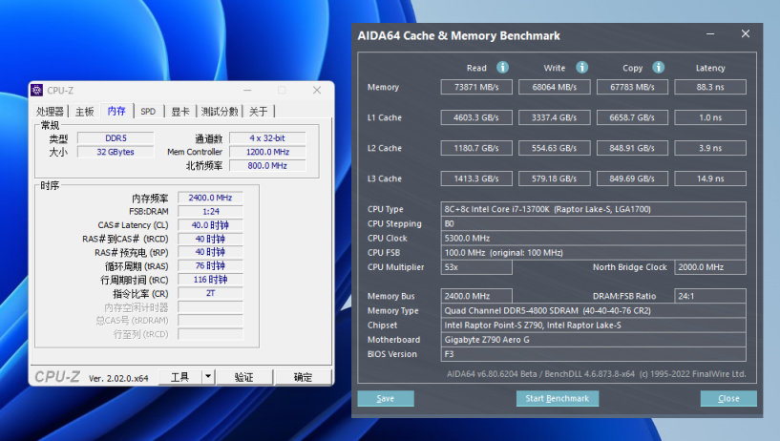Click the Close button in AIDA64
The width and height of the screenshot is (780, 441).
click(728, 398)
